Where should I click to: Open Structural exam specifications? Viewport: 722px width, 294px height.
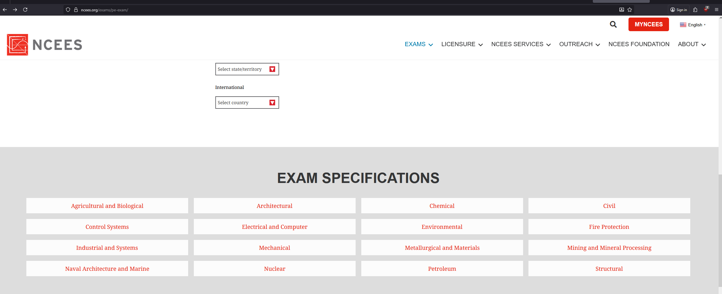click(609, 269)
